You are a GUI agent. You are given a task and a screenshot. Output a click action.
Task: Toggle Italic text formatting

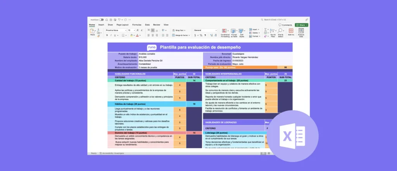click(111, 35)
